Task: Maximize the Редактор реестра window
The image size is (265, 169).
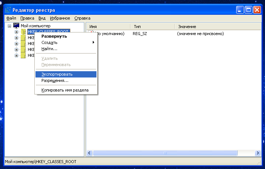Action: coord(248,10)
